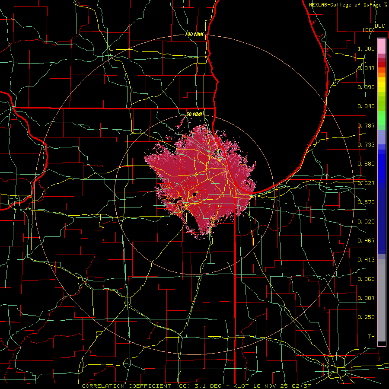Image resolution: width=389 pixels, height=389 pixels.
Task: Select the 0.947 legend value
Action: (366, 68)
